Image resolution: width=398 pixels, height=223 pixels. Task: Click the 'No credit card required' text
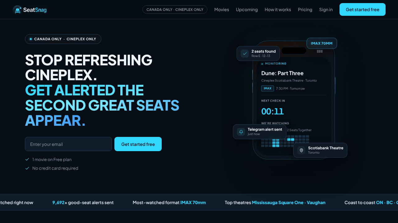click(x=55, y=168)
